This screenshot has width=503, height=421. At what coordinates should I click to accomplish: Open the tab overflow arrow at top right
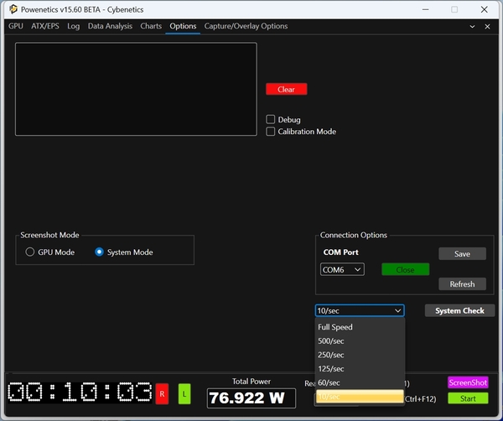point(474,26)
